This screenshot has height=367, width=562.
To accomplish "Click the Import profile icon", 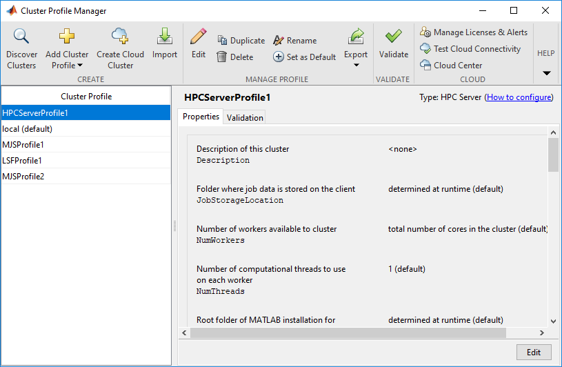I will click(165, 37).
